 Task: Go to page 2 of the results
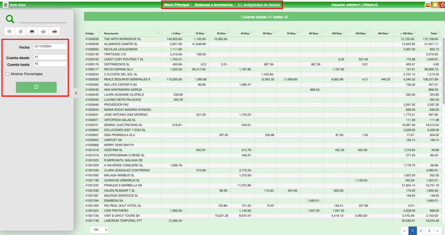click(420, 231)
